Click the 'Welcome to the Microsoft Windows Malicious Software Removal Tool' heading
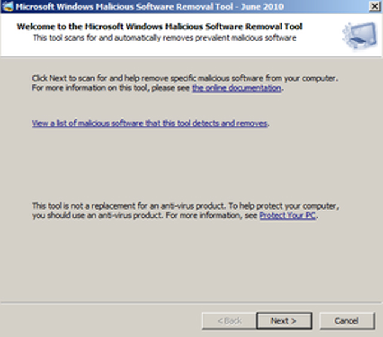The width and height of the screenshot is (383, 337). pyautogui.click(x=160, y=26)
